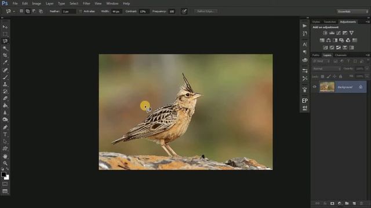Select the Sponge tool

click(5, 120)
